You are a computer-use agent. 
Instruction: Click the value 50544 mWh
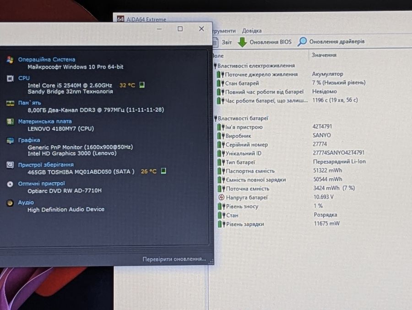pyautogui.click(x=328, y=179)
